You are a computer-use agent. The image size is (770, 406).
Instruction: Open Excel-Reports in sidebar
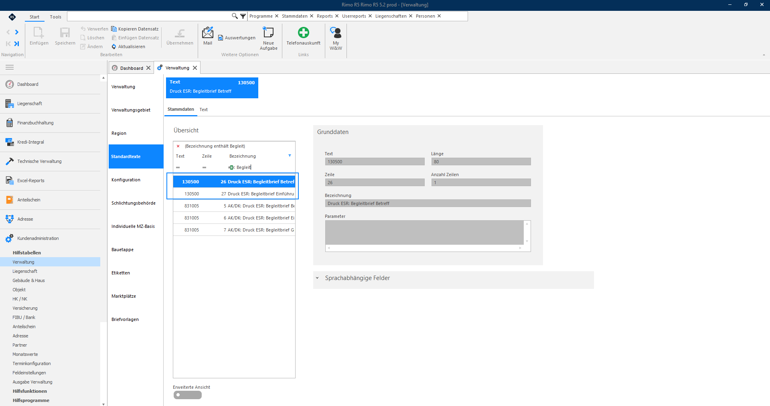point(50,181)
